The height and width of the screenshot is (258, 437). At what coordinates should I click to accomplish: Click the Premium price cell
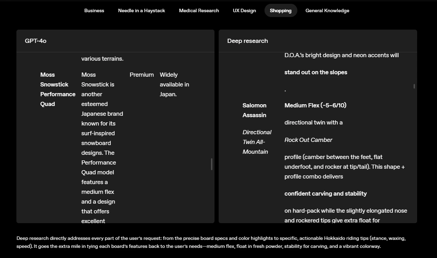pos(141,75)
